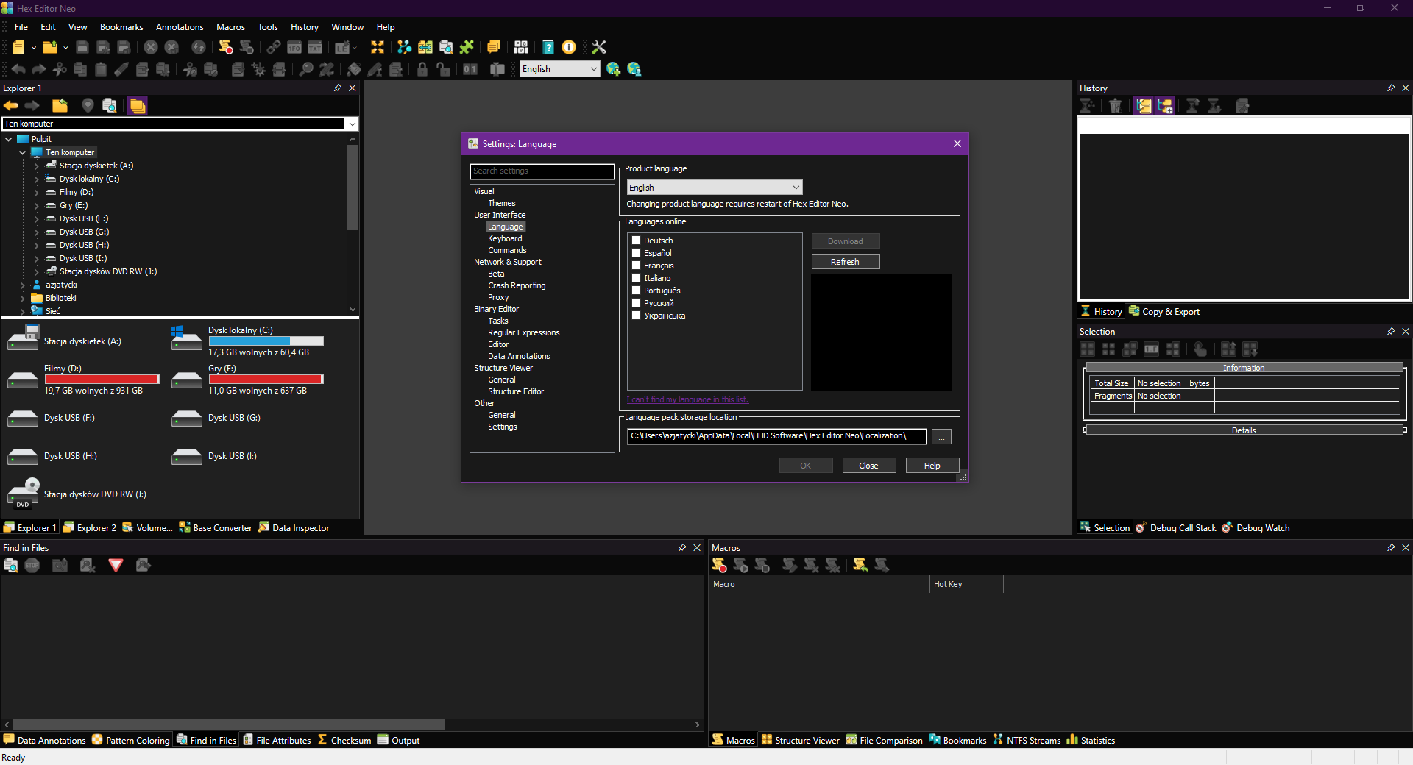The image size is (1413, 765).
Task: Click the compare files icon in toolbar
Action: click(425, 47)
